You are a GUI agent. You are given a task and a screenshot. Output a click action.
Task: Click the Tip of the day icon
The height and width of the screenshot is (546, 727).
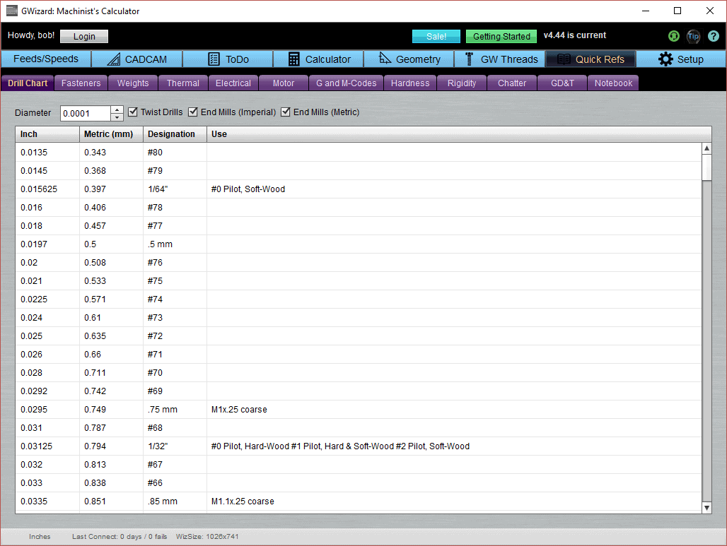693,36
